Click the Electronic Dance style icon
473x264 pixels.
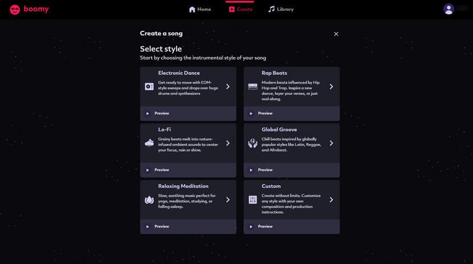tap(149, 87)
